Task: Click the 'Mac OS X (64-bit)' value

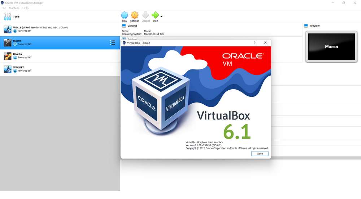Action: click(x=154, y=34)
